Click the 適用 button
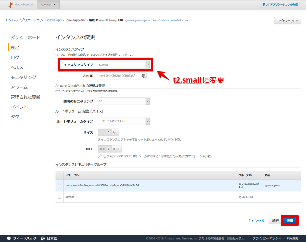This screenshot has width=306, height=242. pos(289,221)
